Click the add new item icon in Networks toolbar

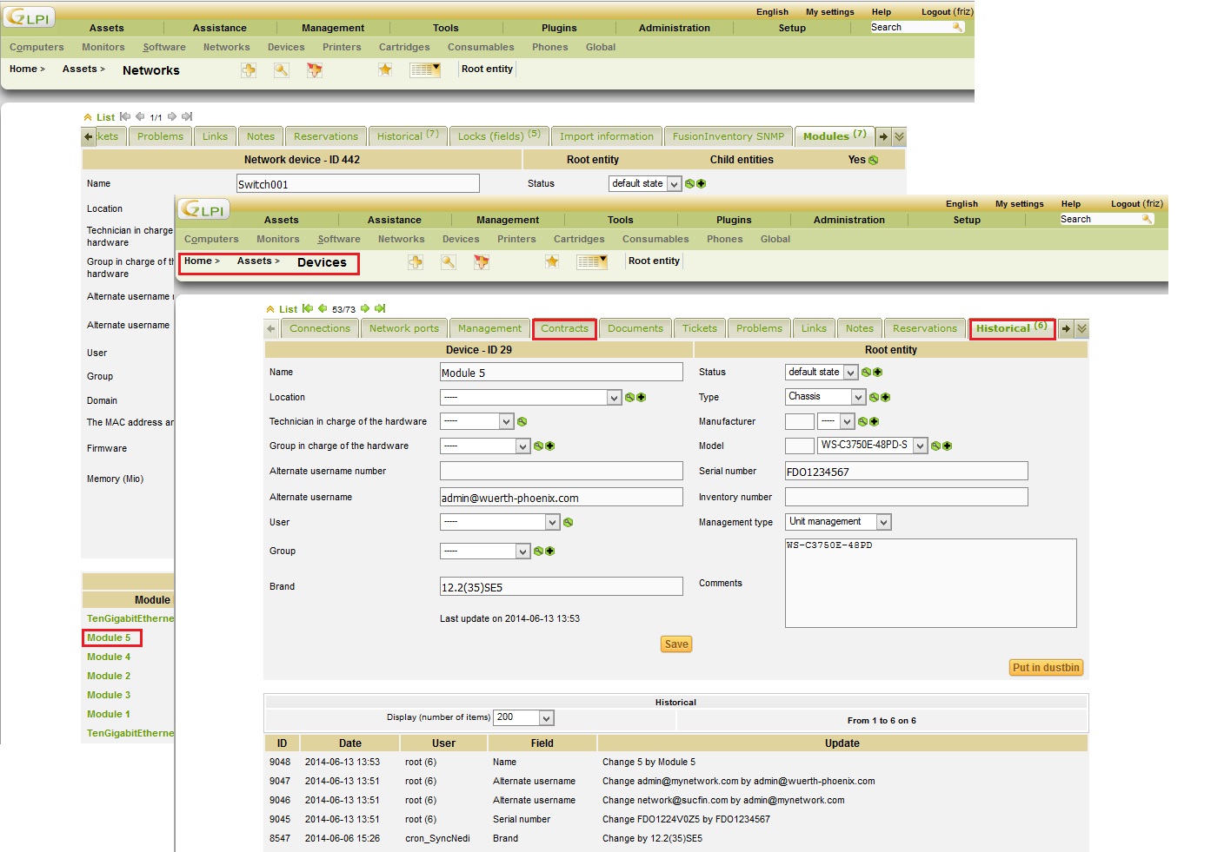(x=249, y=69)
